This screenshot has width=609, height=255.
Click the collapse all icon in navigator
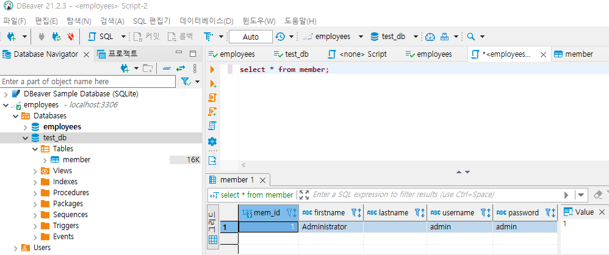tap(167, 69)
